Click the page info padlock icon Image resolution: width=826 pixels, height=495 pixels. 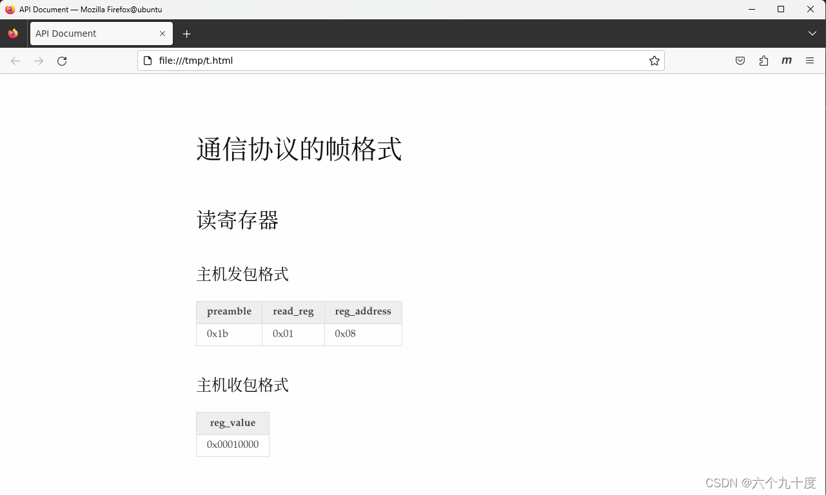click(x=148, y=60)
